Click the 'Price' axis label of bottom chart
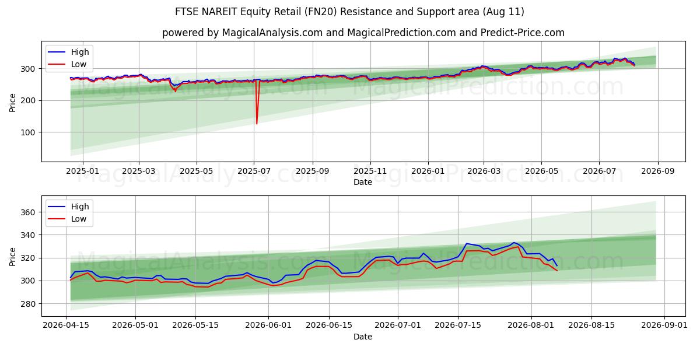The image size is (700, 350). pyautogui.click(x=13, y=256)
